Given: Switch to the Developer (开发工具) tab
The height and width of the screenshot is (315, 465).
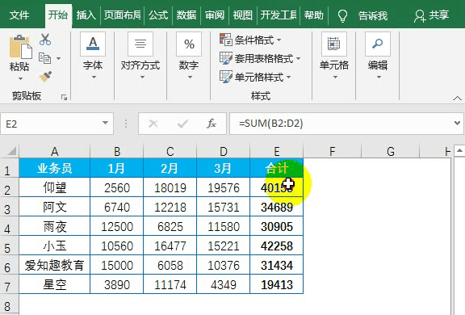Looking at the screenshot, I should click(279, 15).
